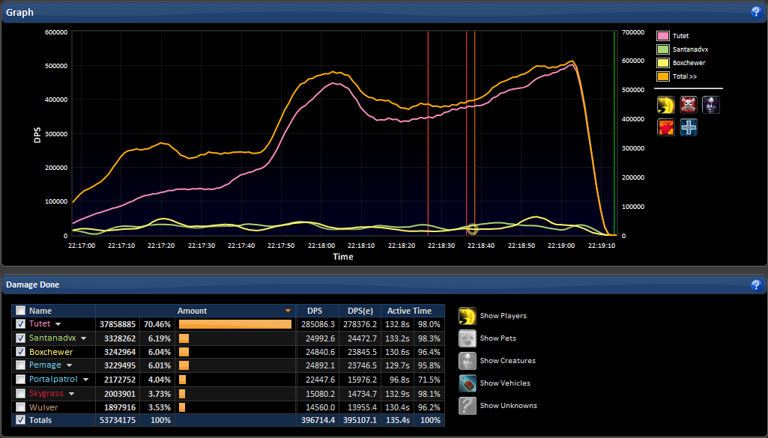Open player Santanadvx's name link in the table
The image size is (768, 438).
[52, 338]
